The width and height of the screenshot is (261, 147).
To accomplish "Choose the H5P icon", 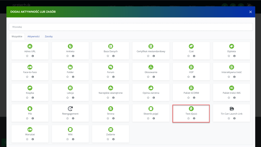I will tap(191, 67).
